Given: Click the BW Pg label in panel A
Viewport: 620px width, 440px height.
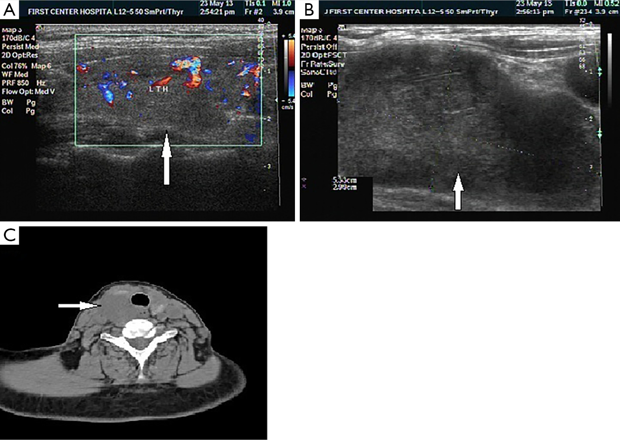Looking at the screenshot, I should tap(18, 103).
